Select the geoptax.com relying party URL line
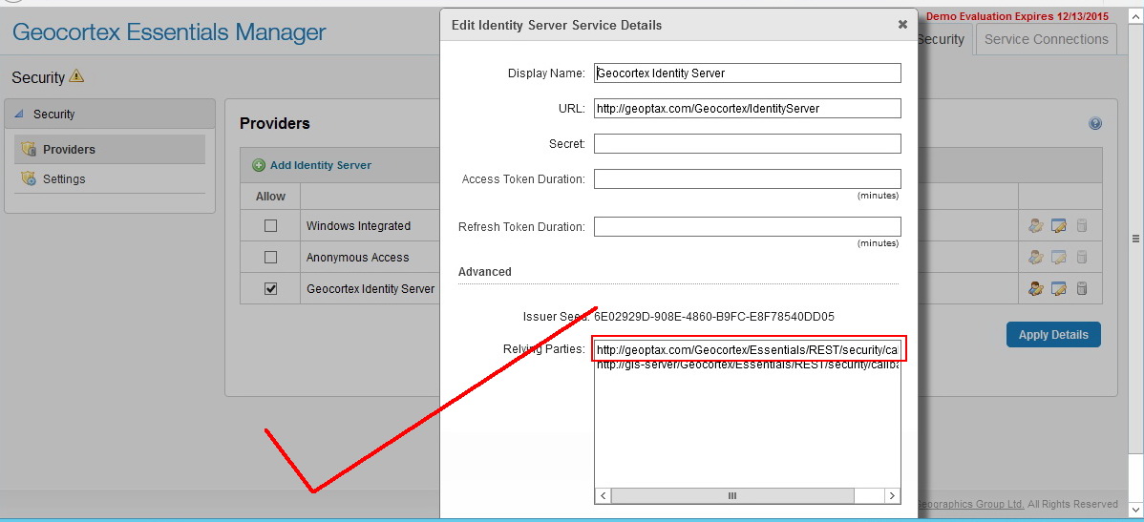This screenshot has width=1144, height=522. pos(748,350)
